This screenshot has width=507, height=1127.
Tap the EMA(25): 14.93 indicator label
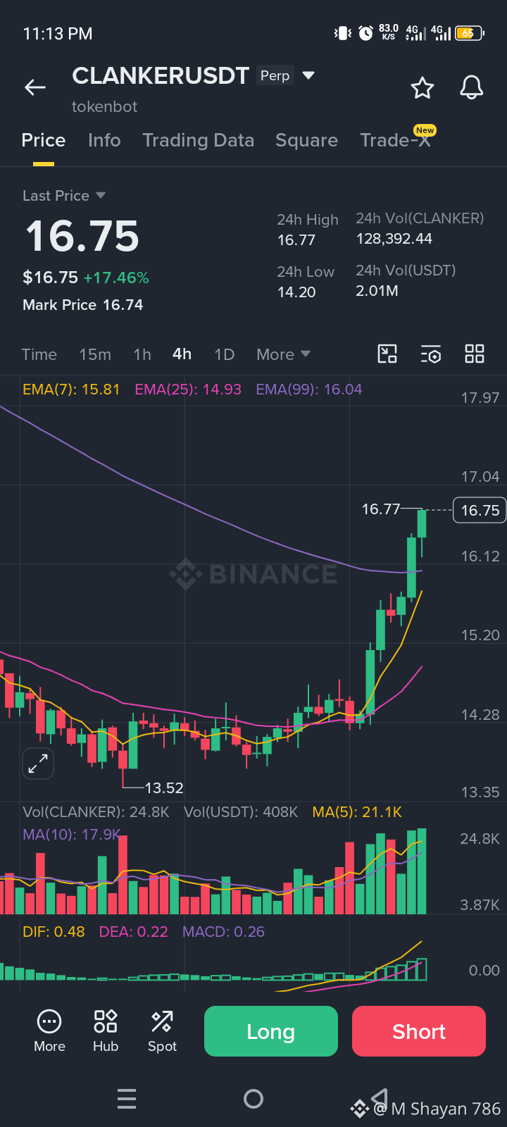188,390
